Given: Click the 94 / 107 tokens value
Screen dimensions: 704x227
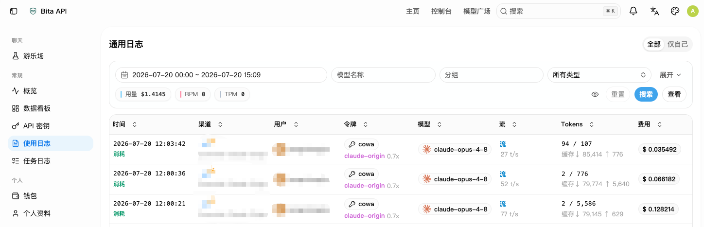Looking at the screenshot, I should [x=577, y=144].
